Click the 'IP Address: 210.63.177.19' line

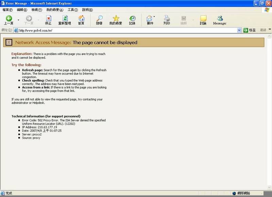point(39,127)
